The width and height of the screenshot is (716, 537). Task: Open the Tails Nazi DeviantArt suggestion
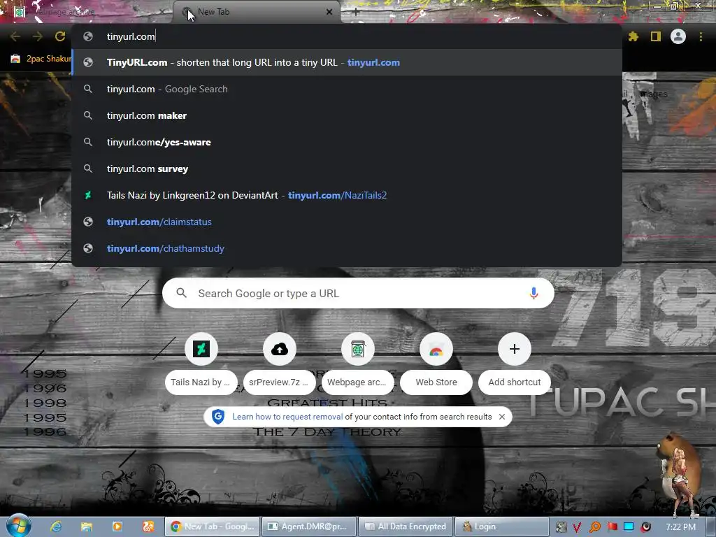coord(347,195)
